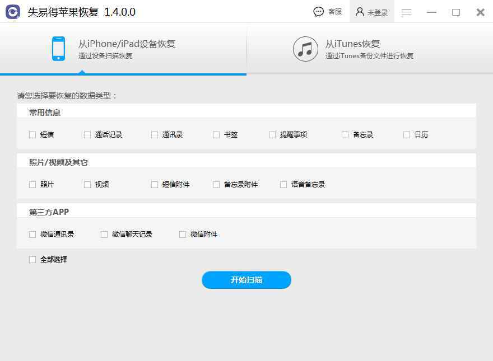Click the 开始扫描 start scan button
The height and width of the screenshot is (361, 493).
click(x=246, y=280)
